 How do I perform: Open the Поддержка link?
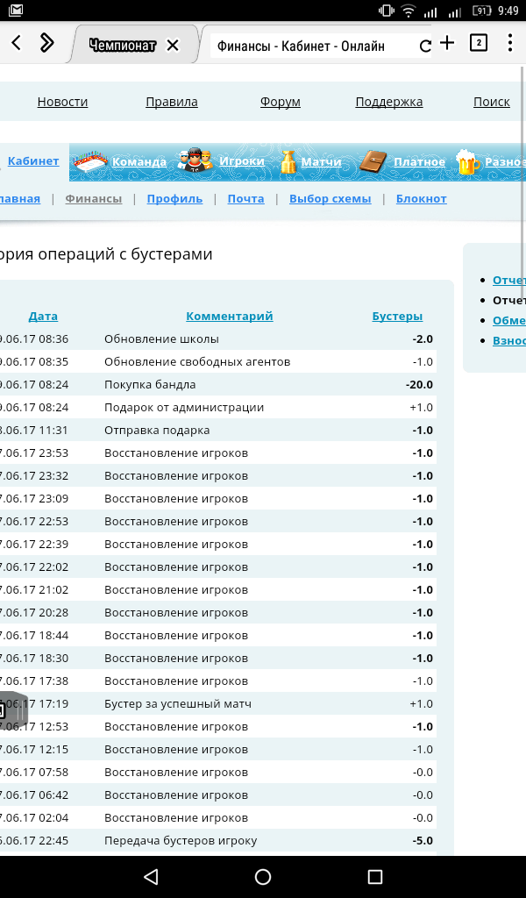pos(388,102)
